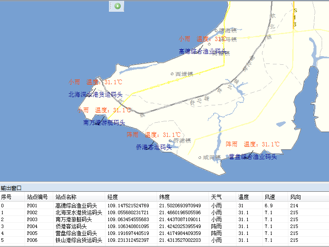Click the 侨港客运码头 station label on map
The height and width of the screenshot is (247, 329).
(153, 147)
